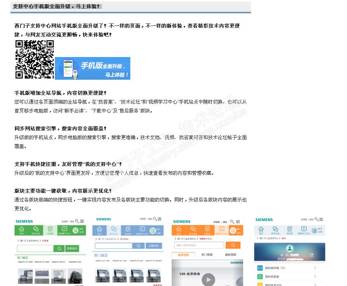Screen dimensions: 347x286
Task: Click the 找答案 breadcrumb in the green screenshot
Action: point(45,241)
